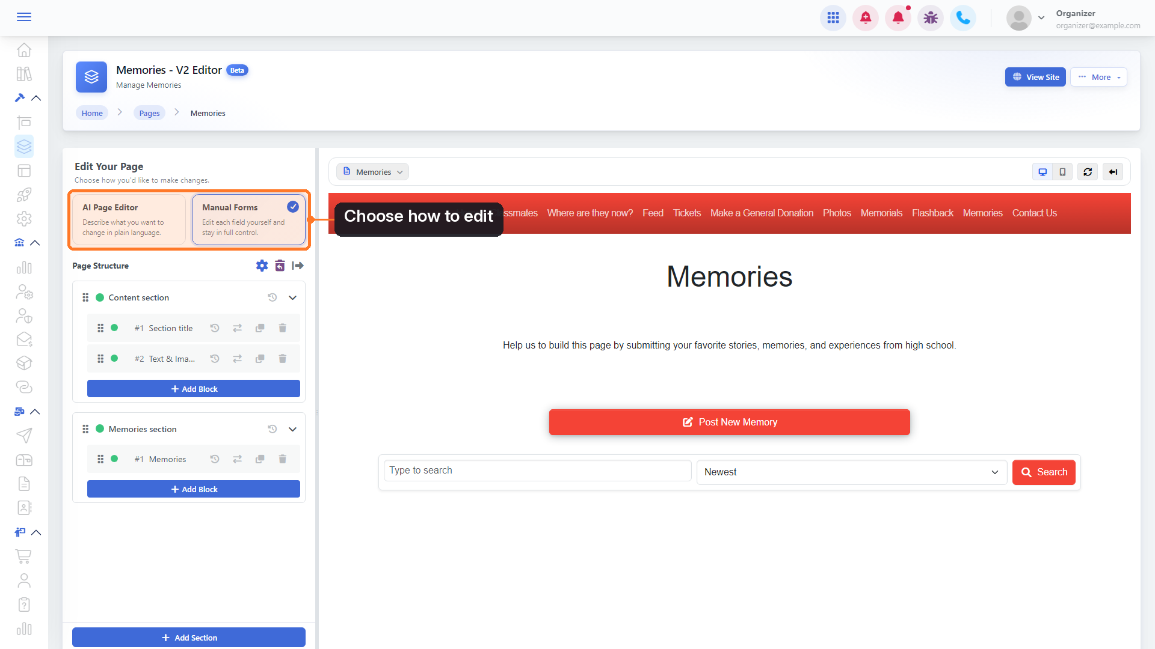The height and width of the screenshot is (649, 1155).
Task: Open the hamburger menu at top left
Action: coord(24,17)
